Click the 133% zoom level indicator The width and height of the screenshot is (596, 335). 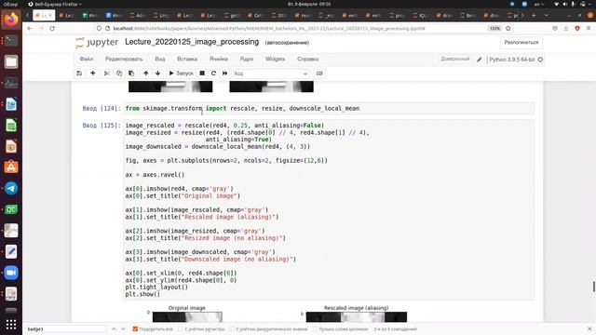[x=494, y=29]
